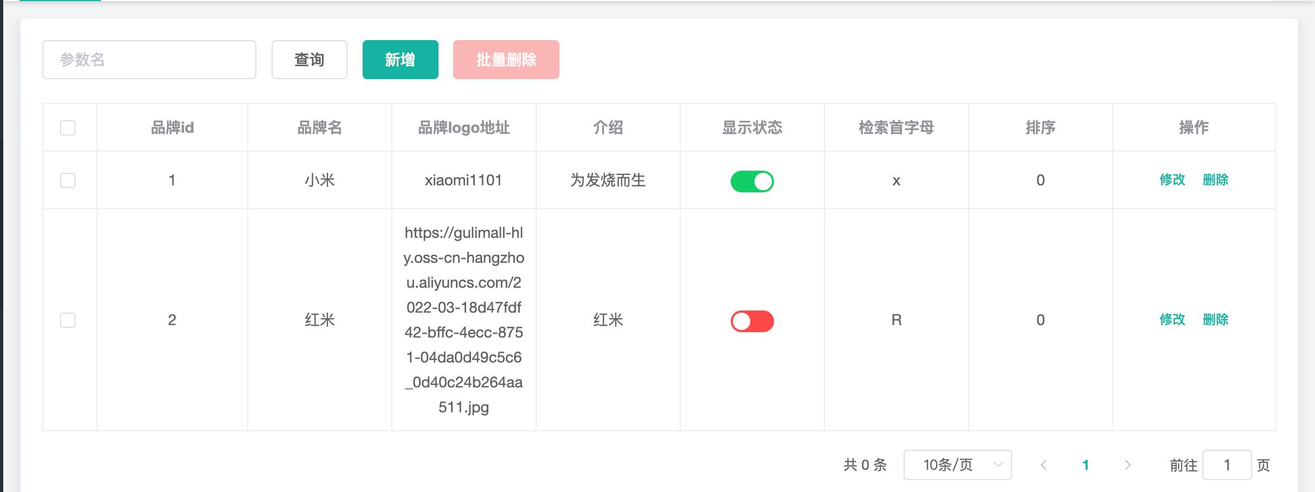Turn off the 显示状态 switch for 小米

point(752,181)
